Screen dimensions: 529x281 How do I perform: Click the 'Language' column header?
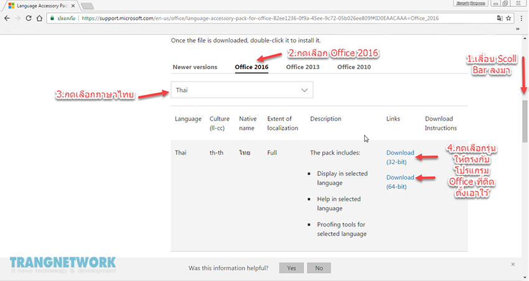tap(188, 119)
